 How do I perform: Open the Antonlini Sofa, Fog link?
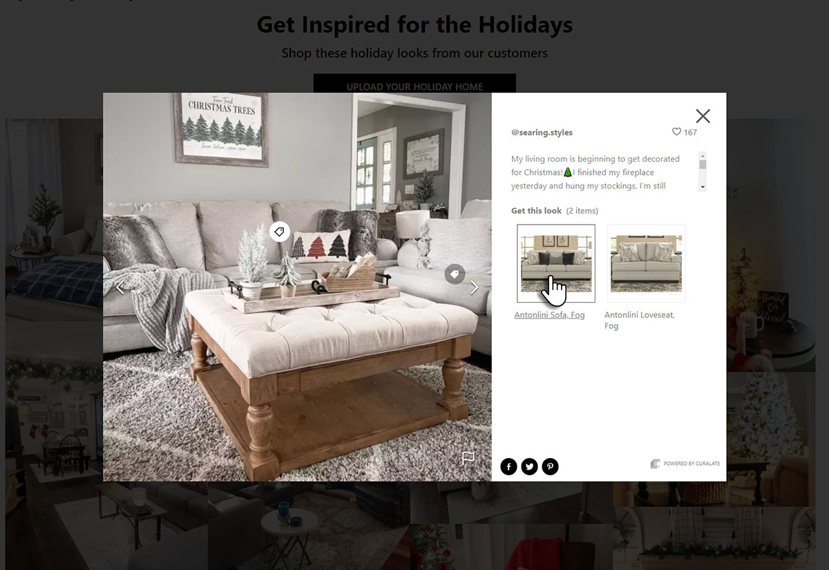pos(549,315)
